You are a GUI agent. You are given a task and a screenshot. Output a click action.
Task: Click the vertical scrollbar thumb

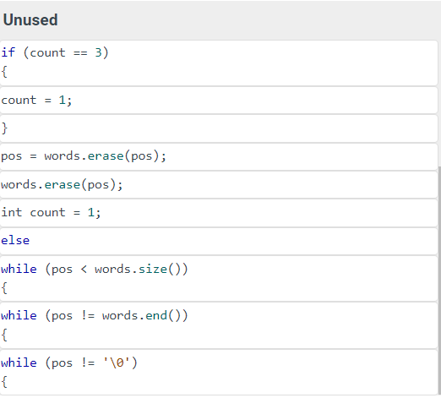[x=439, y=281]
